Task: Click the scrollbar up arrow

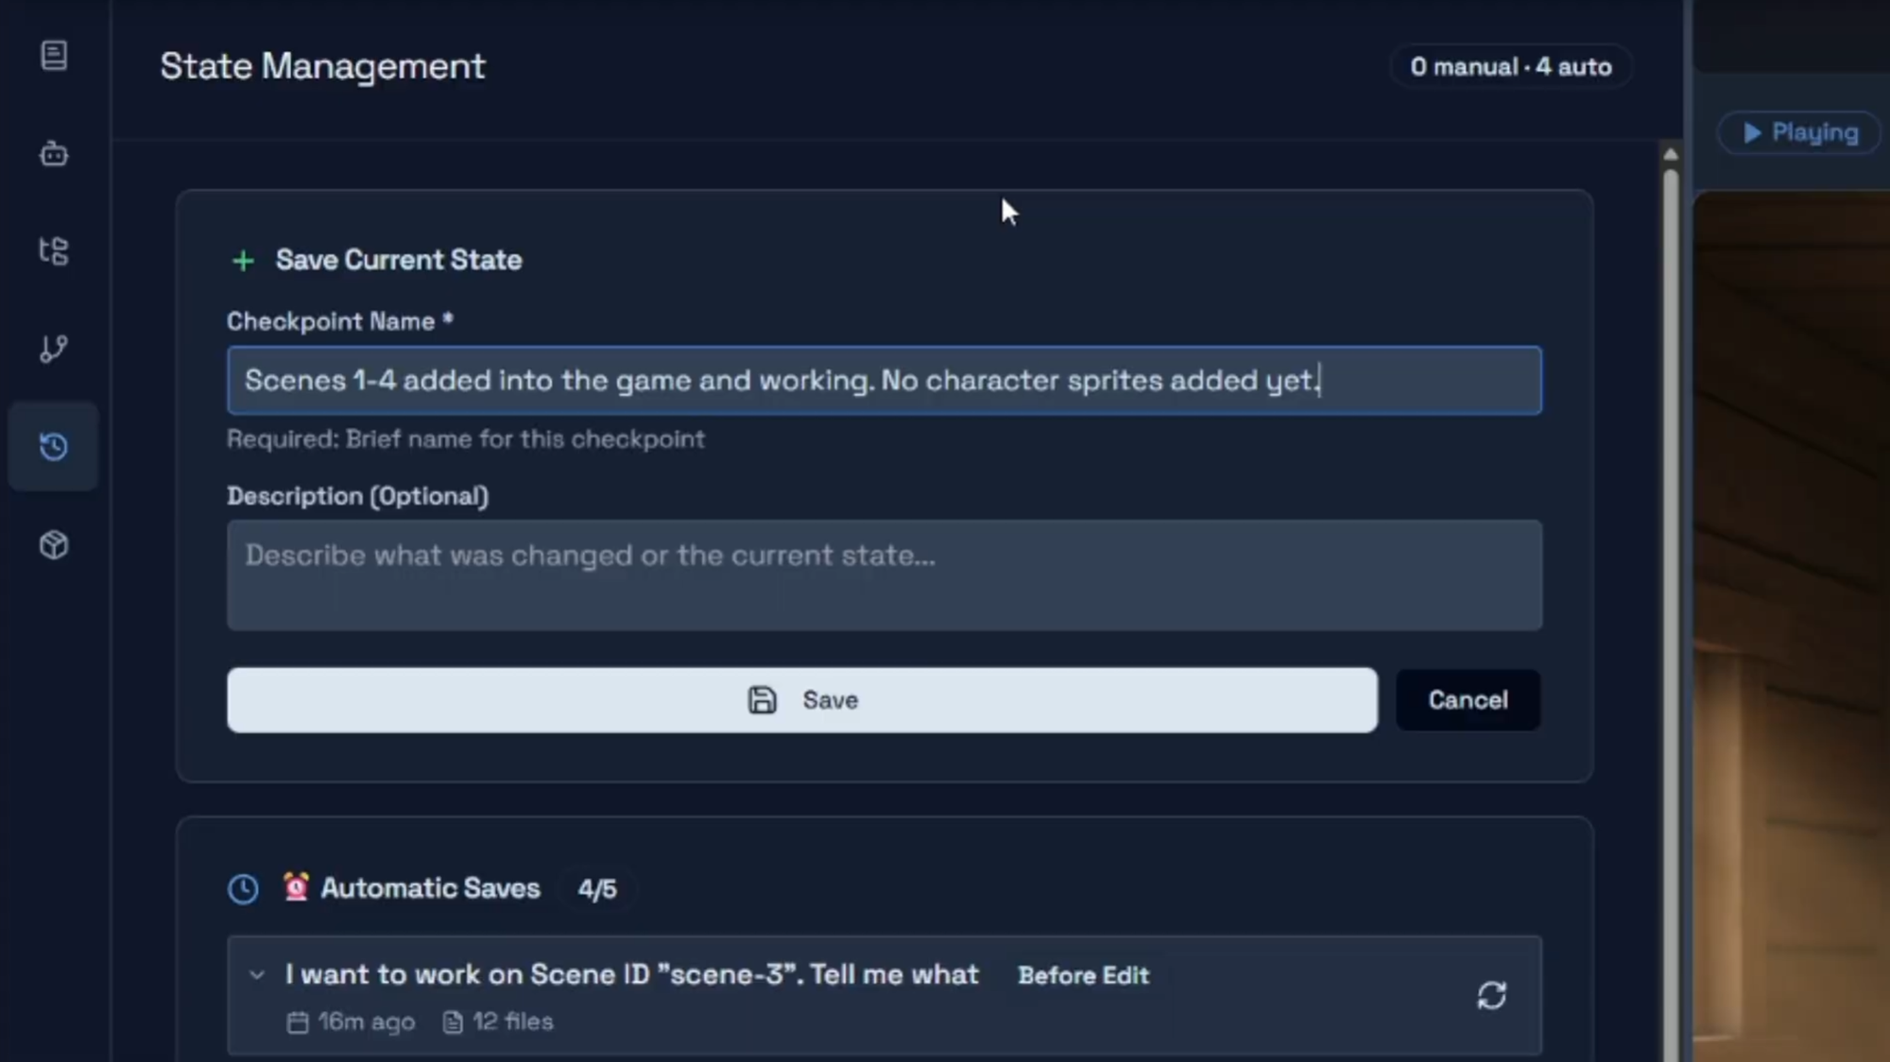Action: pyautogui.click(x=1671, y=154)
